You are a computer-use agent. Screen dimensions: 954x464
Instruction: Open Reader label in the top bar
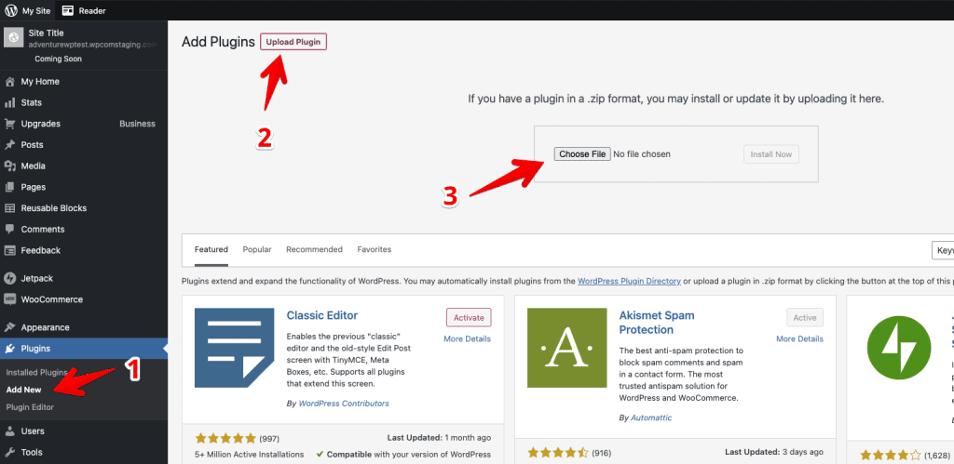92,10
